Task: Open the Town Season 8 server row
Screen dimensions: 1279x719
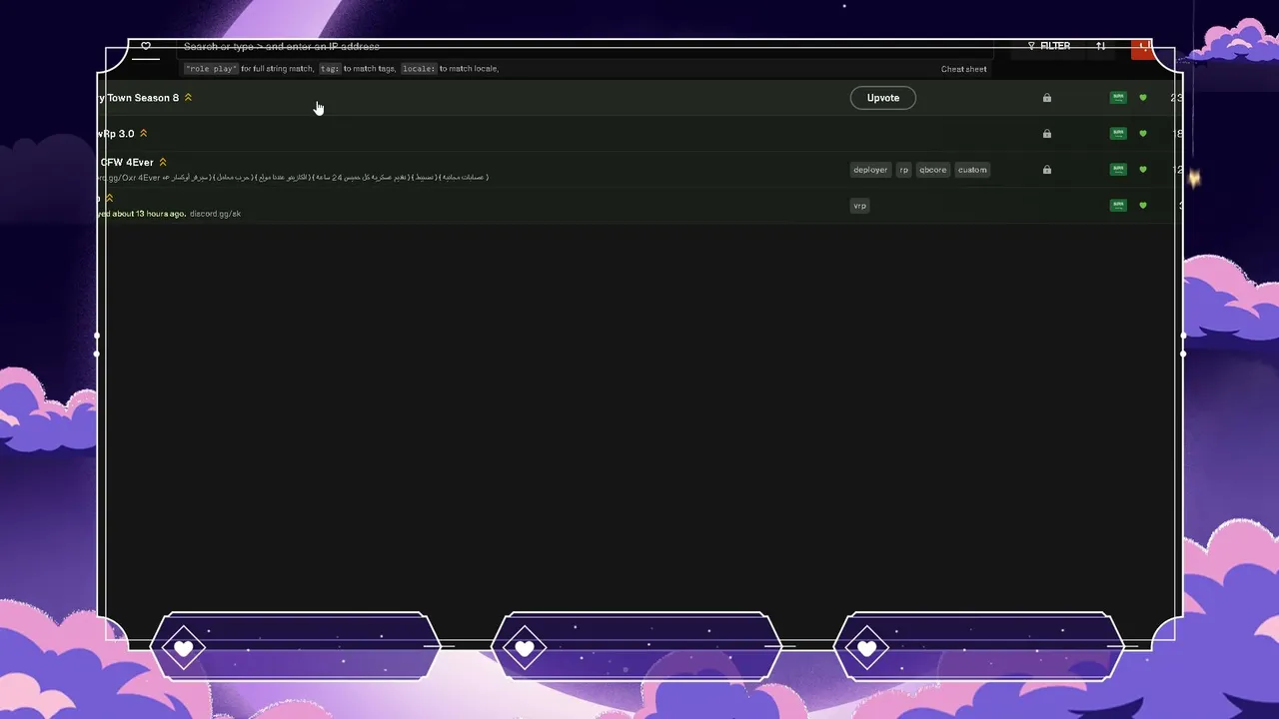Action: tap(639, 98)
